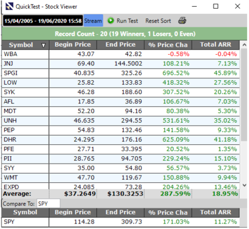
Task: Click the average 18.95% Total ARR
Action: tap(225, 194)
